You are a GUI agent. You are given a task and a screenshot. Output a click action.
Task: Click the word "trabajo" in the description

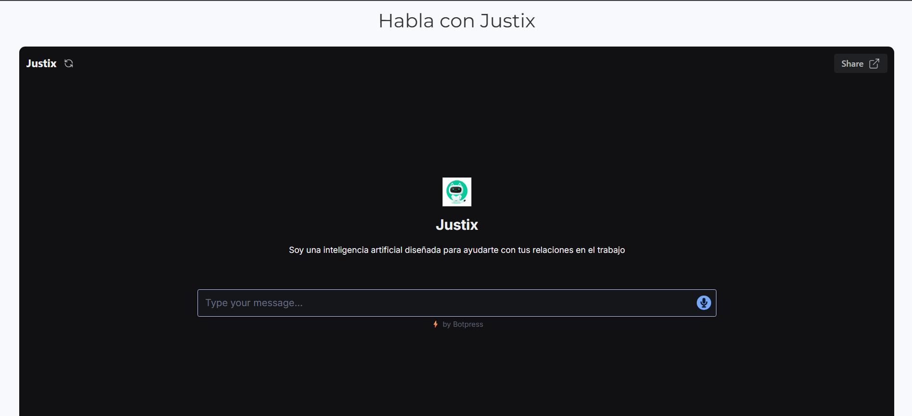(611, 250)
